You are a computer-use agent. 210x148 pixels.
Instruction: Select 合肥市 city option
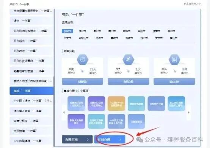pos(67,31)
